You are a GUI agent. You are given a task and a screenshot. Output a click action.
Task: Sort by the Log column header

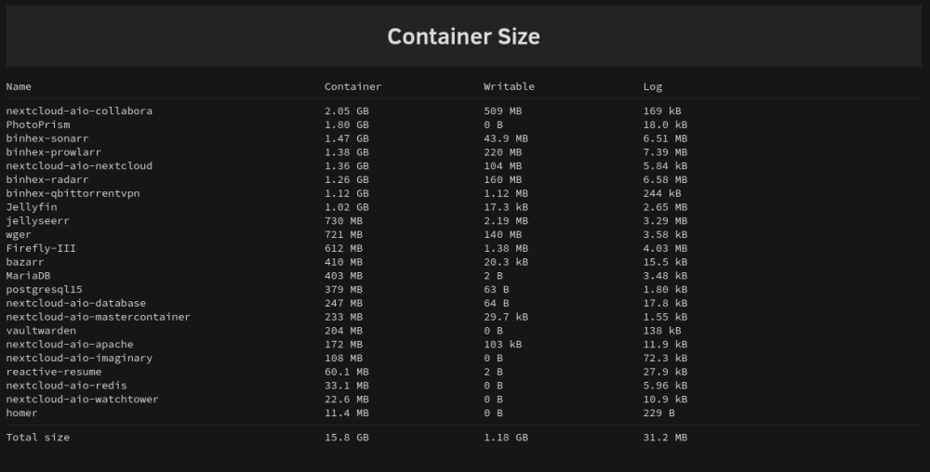[x=653, y=86]
